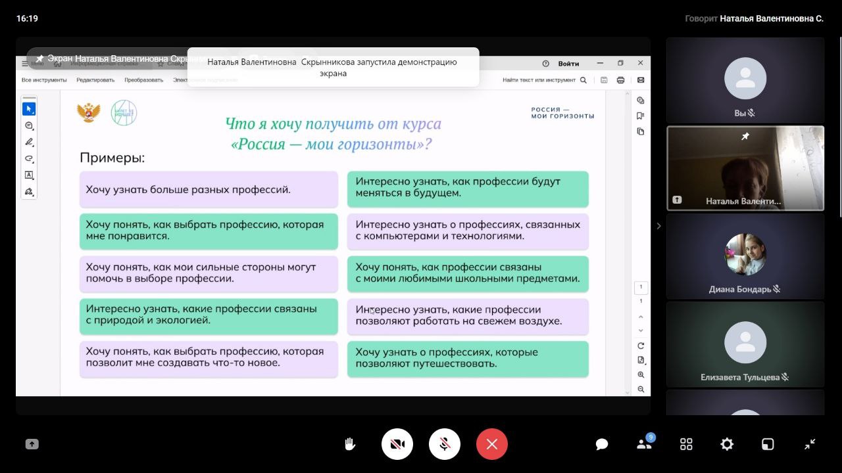
Task: Open the Acrobat comments panel on right
Action: coord(641,101)
